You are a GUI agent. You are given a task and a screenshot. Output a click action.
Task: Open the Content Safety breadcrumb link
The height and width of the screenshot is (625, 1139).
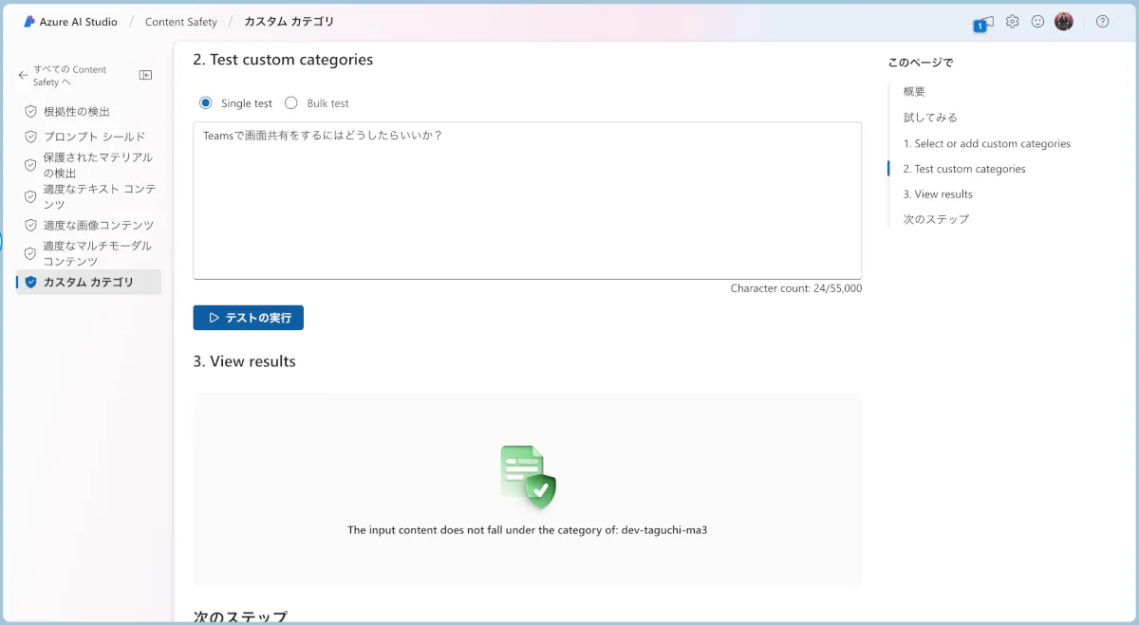click(x=181, y=22)
